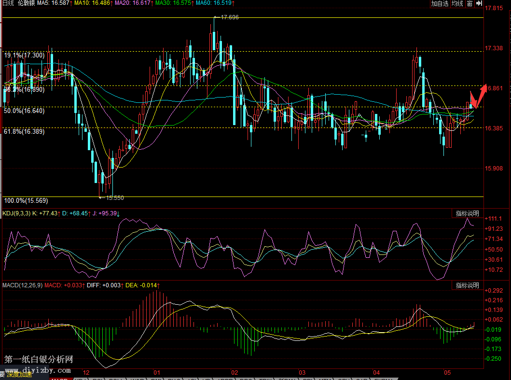This screenshot has height=380, width=511.
Task: Open 指标说明 for the MACD panel
Action: 468,285
